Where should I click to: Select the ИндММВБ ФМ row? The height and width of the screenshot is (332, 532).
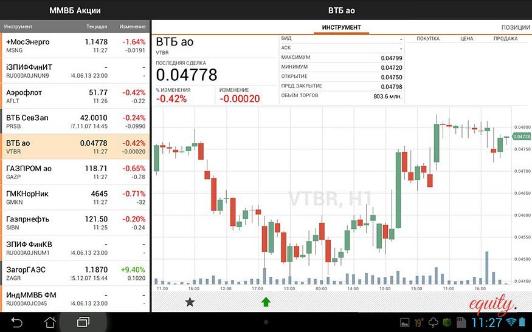coord(75,299)
